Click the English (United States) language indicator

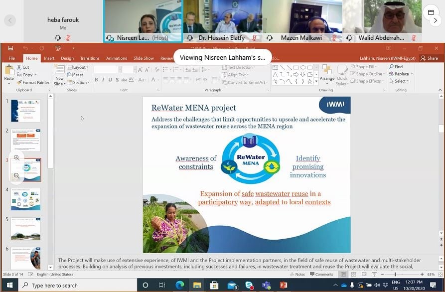pyautogui.click(x=55, y=275)
